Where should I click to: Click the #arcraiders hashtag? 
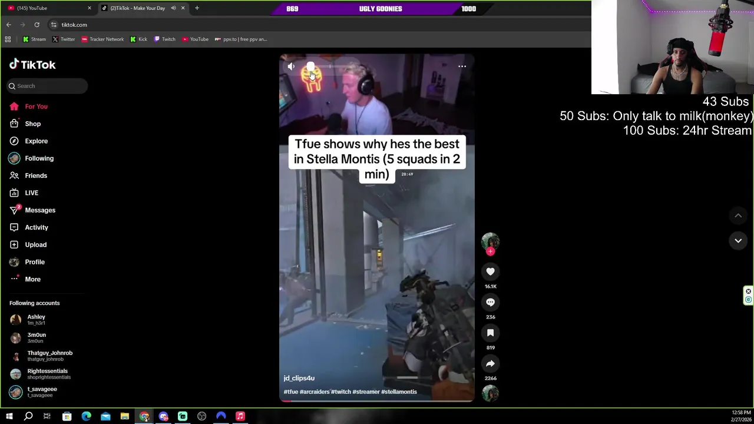tap(315, 392)
